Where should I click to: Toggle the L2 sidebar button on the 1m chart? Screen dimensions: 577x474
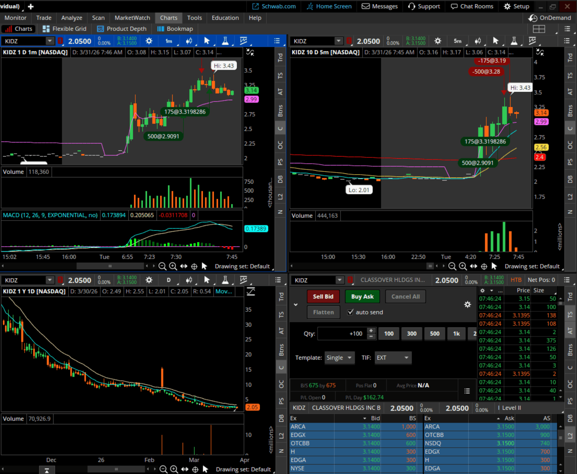pos(280,197)
